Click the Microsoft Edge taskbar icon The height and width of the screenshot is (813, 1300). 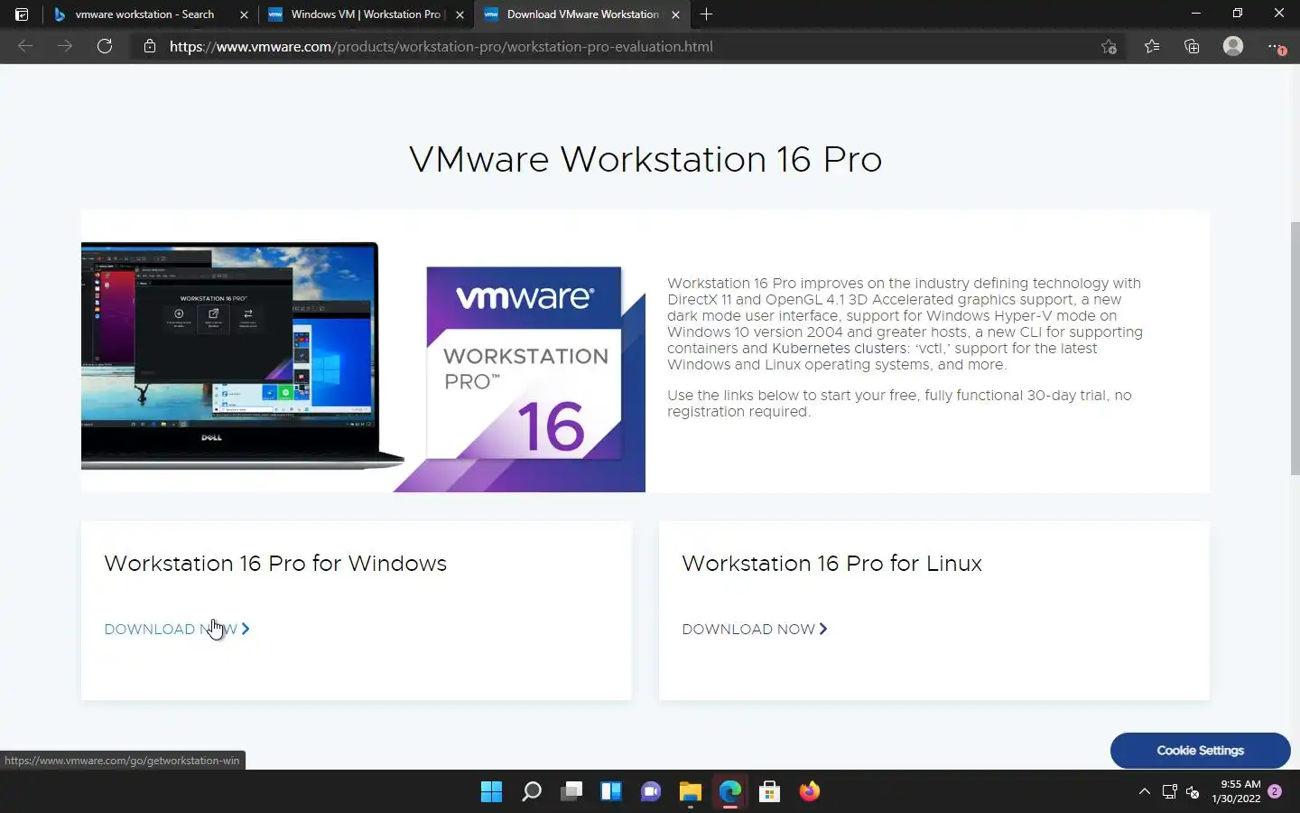(x=730, y=791)
